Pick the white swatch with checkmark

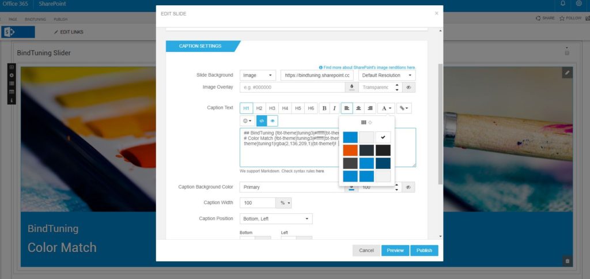pyautogui.click(x=383, y=137)
